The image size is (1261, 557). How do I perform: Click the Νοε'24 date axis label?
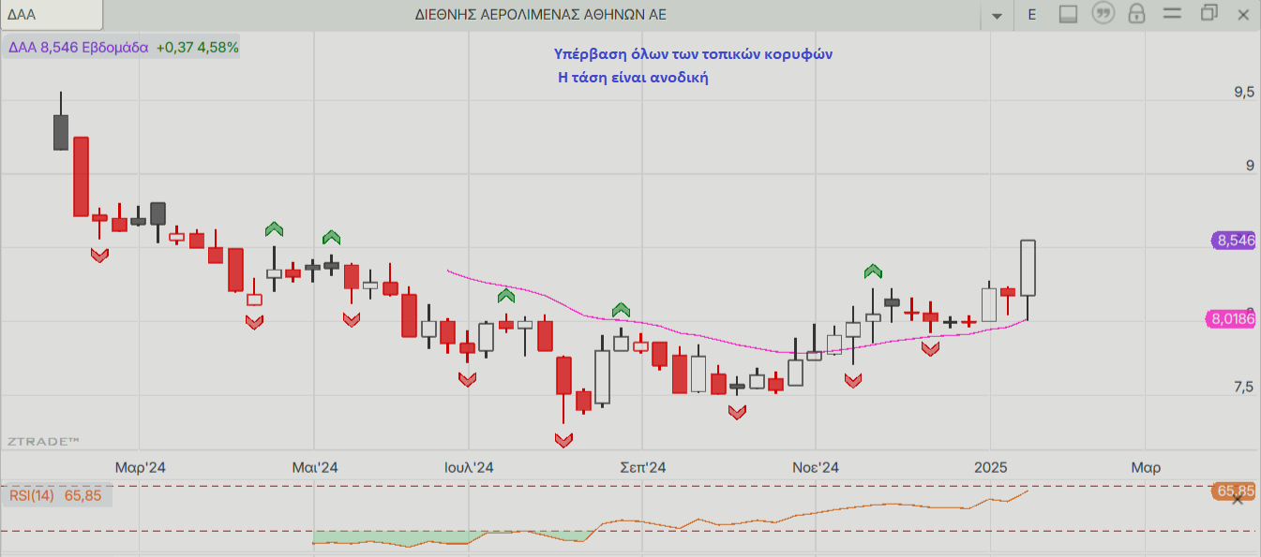point(816,466)
